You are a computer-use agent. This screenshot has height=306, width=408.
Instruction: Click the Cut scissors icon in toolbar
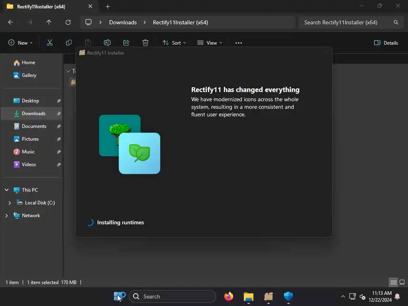49,43
